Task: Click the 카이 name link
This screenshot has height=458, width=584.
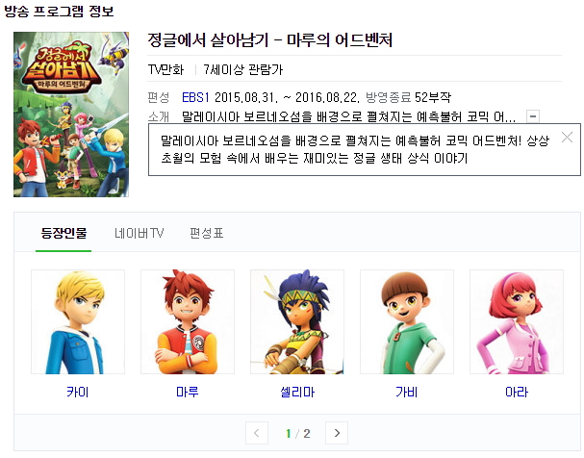Action: tap(78, 392)
